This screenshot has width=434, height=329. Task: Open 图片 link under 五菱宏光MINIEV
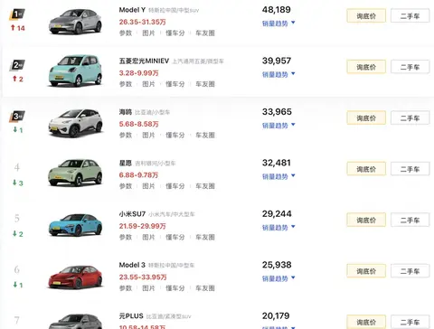pos(148,84)
